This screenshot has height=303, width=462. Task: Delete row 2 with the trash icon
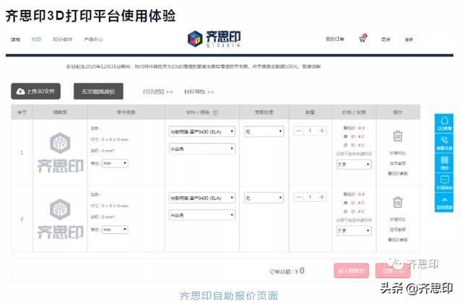[x=398, y=202]
